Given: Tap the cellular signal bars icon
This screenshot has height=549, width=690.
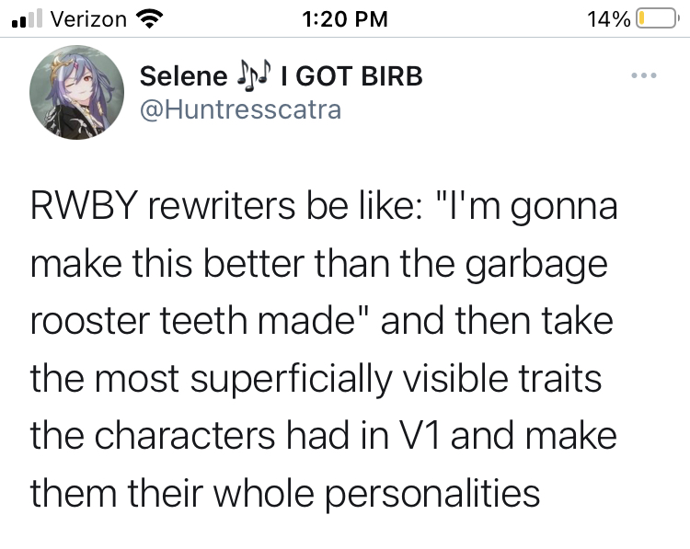Looking at the screenshot, I should tap(27, 18).
